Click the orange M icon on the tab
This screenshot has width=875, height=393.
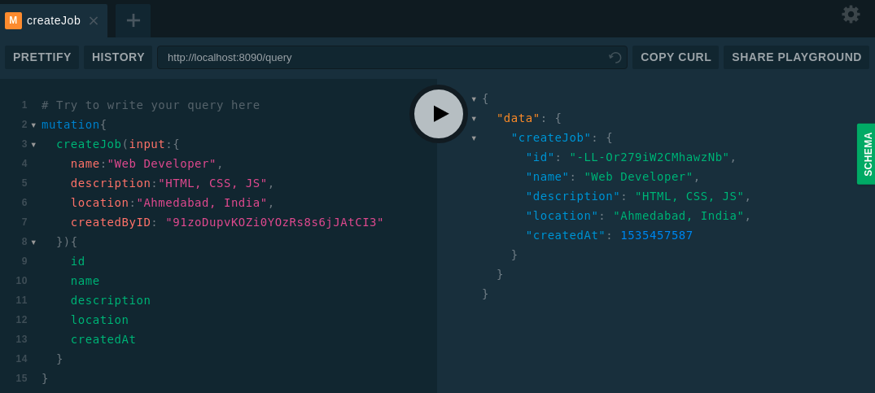13,20
